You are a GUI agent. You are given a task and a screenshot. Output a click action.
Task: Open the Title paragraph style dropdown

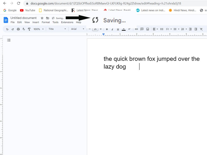(x=57, y=29)
